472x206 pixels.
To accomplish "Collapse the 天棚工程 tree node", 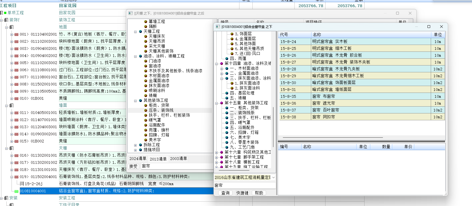I will (135, 32).
